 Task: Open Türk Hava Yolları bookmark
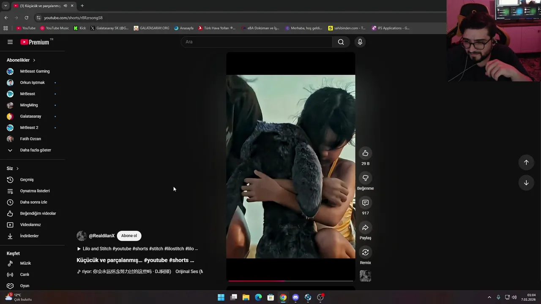coord(217,28)
